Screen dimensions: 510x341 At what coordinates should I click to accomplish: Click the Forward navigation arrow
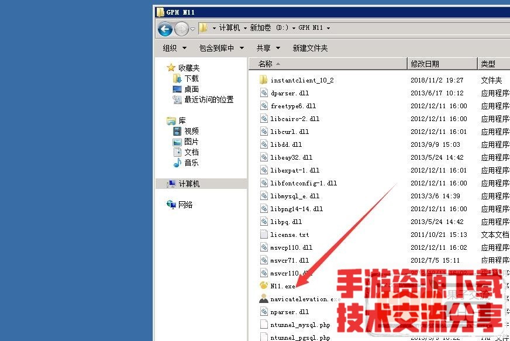(181, 29)
